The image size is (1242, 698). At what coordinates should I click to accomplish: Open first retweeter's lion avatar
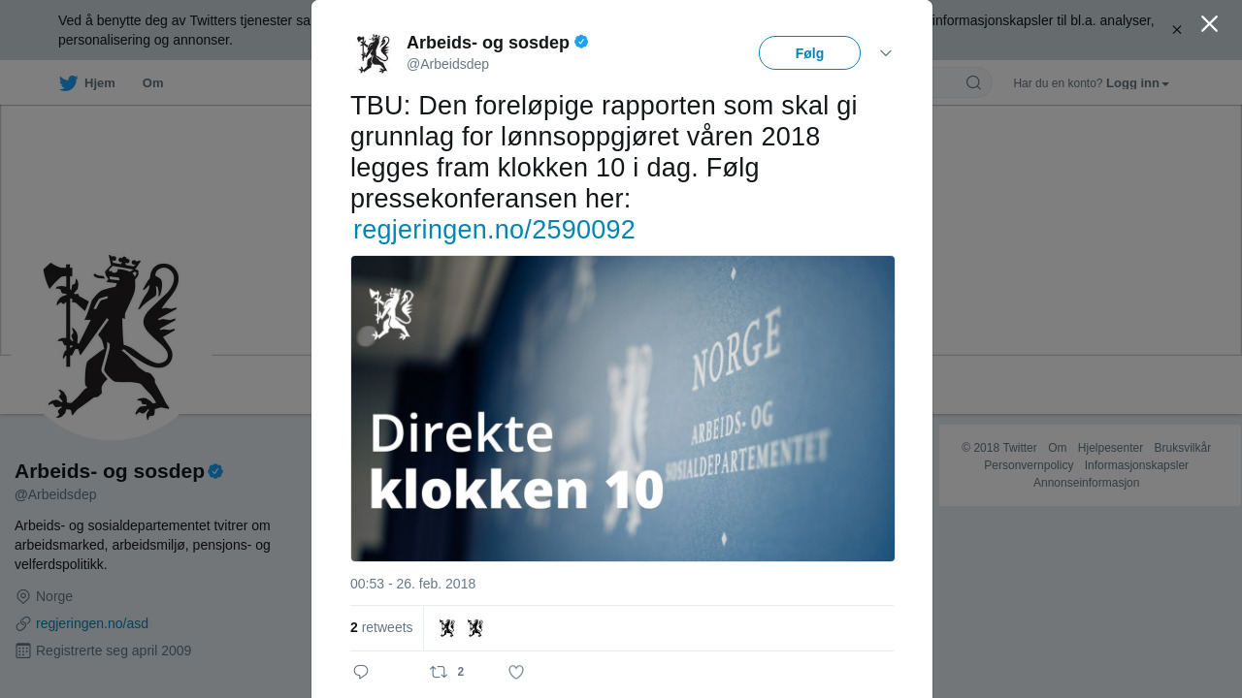click(x=446, y=628)
